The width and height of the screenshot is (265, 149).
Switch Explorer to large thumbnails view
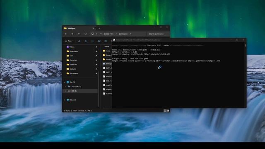pyautogui.click(x=168, y=111)
